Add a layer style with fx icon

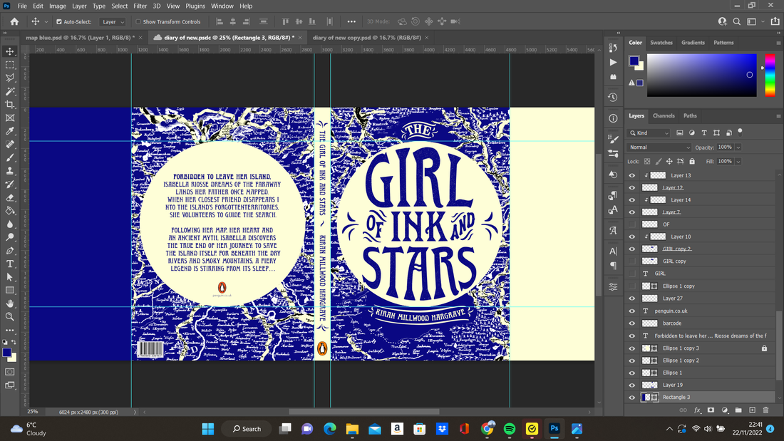point(697,410)
